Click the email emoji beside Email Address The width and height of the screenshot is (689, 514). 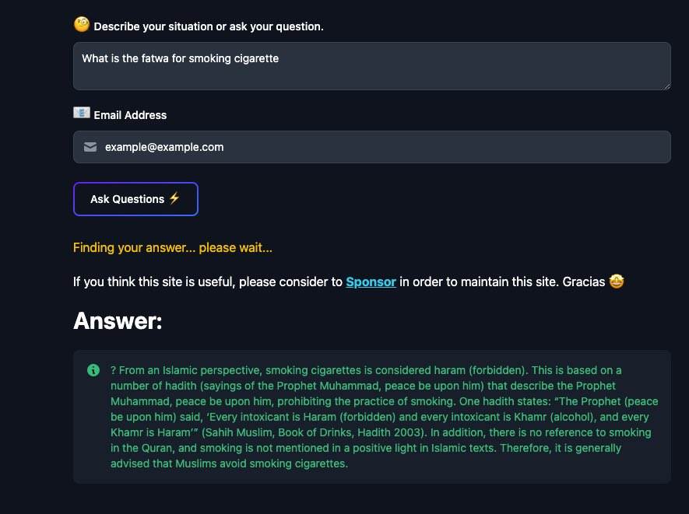click(x=81, y=113)
